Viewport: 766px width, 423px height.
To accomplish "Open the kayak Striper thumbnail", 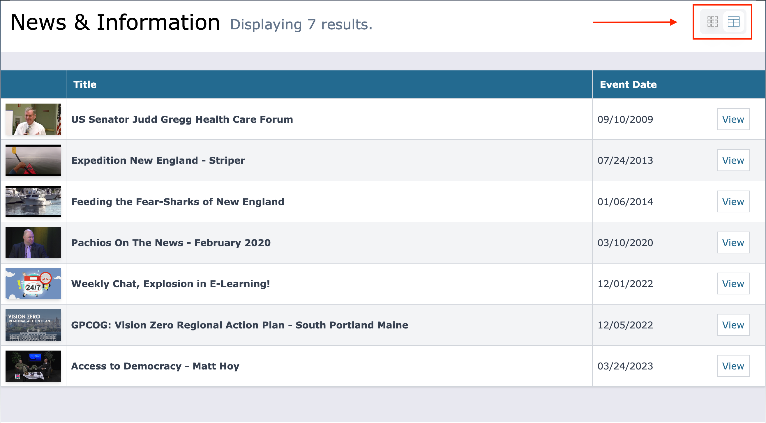I will 33,160.
